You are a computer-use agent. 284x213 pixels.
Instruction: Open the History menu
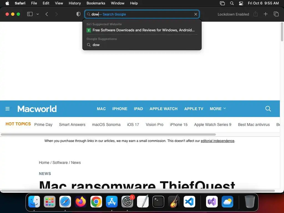pyautogui.click(x=75, y=3)
